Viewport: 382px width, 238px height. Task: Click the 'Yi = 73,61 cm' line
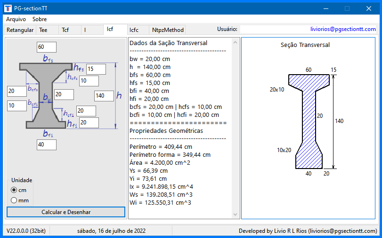click(x=148, y=179)
